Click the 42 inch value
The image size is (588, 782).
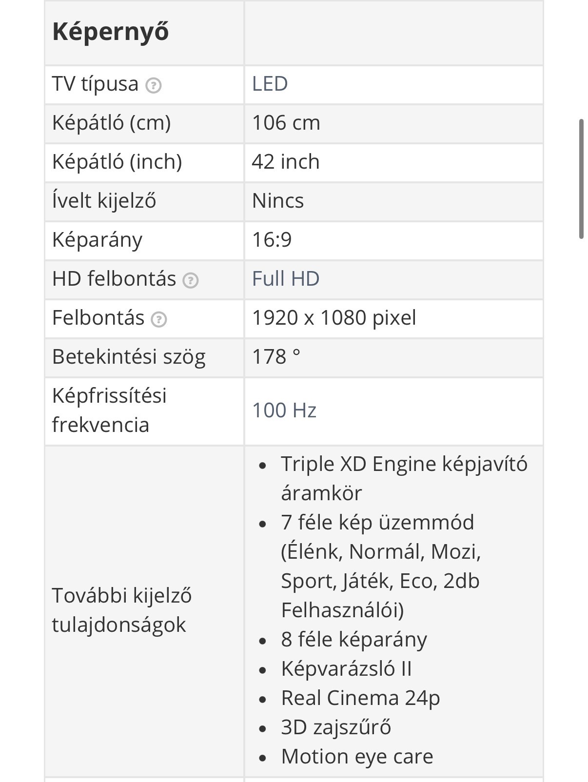(x=286, y=162)
